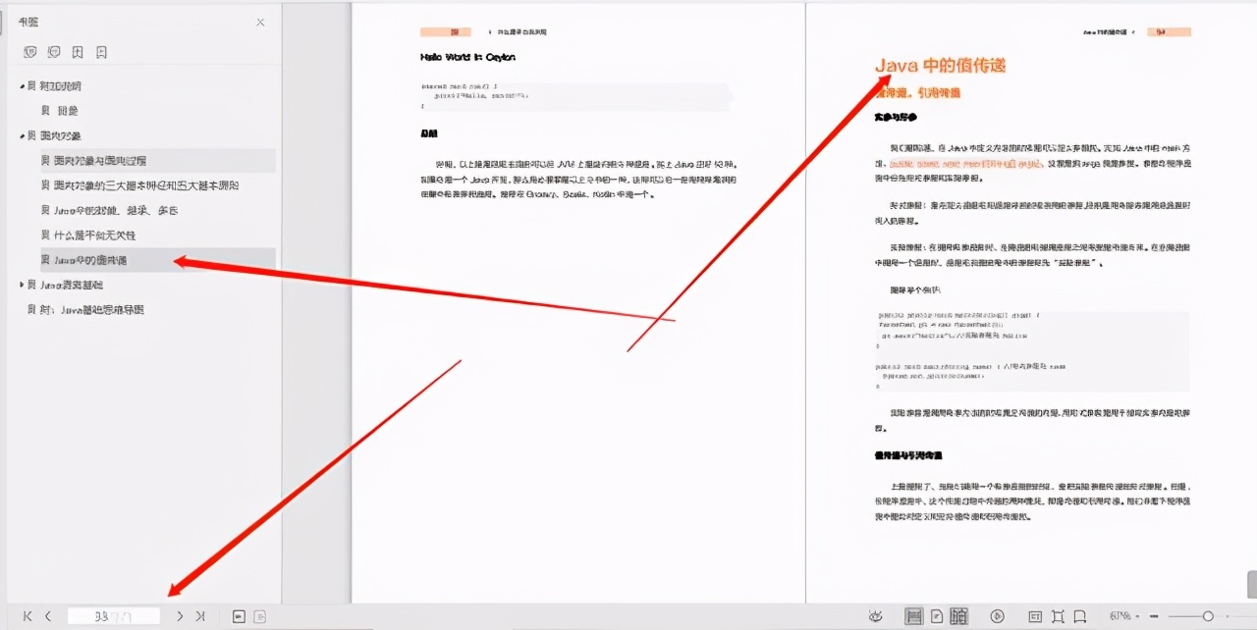This screenshot has width=1257, height=630.
Task: Go to the next page
Action: coord(179,615)
